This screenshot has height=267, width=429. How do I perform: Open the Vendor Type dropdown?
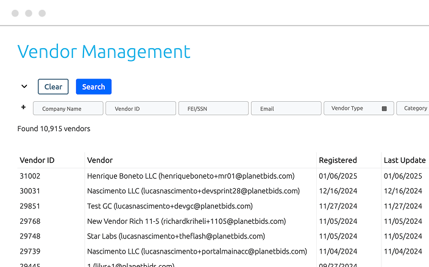tap(353, 109)
